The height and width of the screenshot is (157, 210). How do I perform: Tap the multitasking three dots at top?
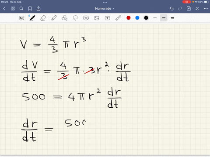coord(105,2)
